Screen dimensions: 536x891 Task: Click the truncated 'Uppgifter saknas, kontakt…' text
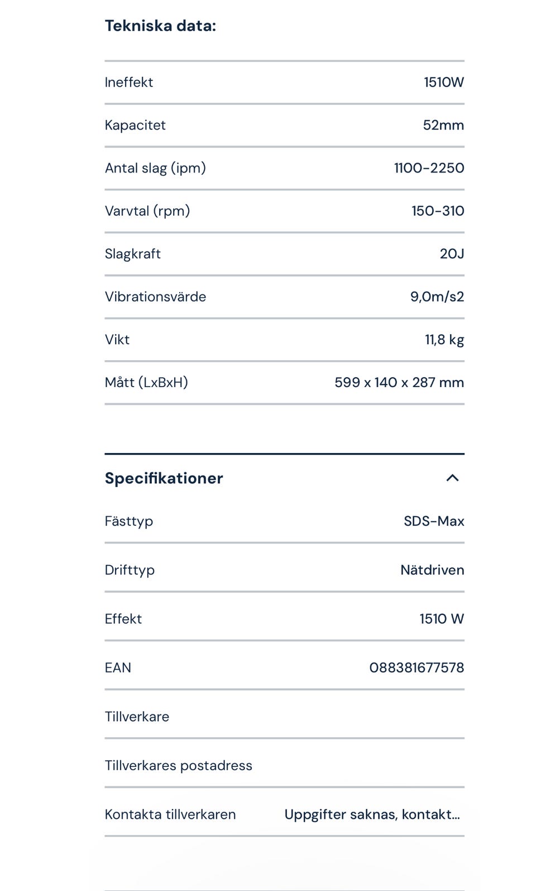[372, 814]
